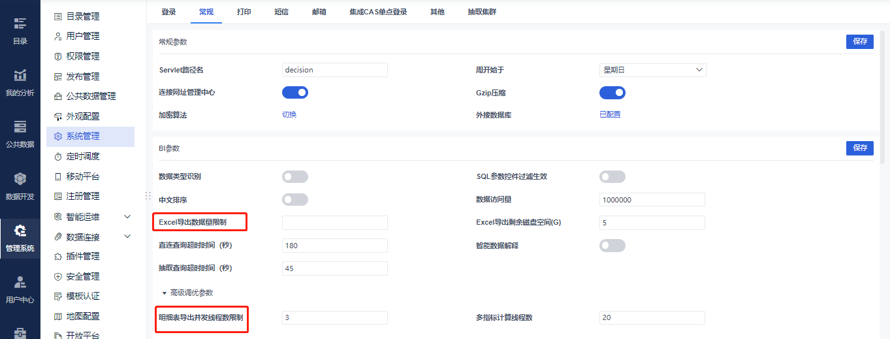Switch to 集成CAS单点登录 tab
The height and width of the screenshot is (339, 890).
click(x=378, y=12)
